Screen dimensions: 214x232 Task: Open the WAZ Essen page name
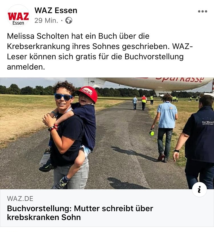pos(56,11)
